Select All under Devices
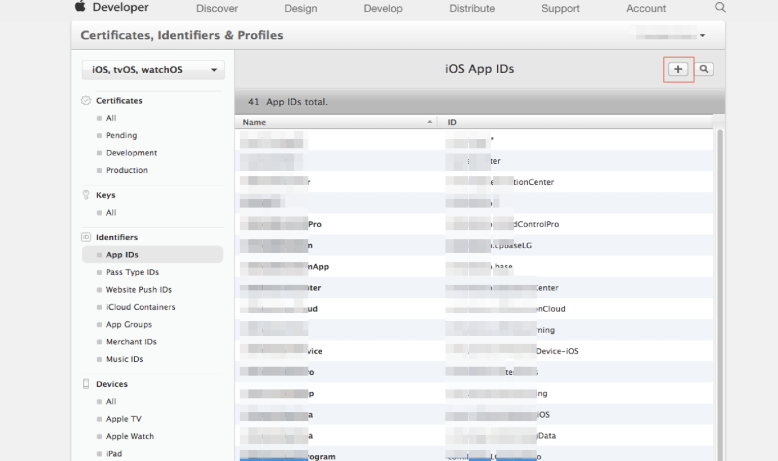The height and width of the screenshot is (461, 778). click(111, 401)
